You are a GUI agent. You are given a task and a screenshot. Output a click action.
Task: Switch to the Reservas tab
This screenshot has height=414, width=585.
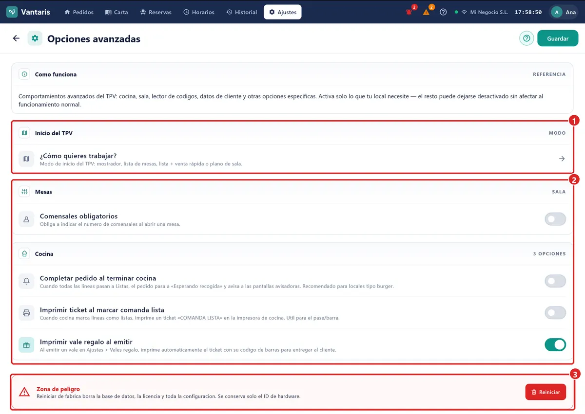[x=156, y=12]
